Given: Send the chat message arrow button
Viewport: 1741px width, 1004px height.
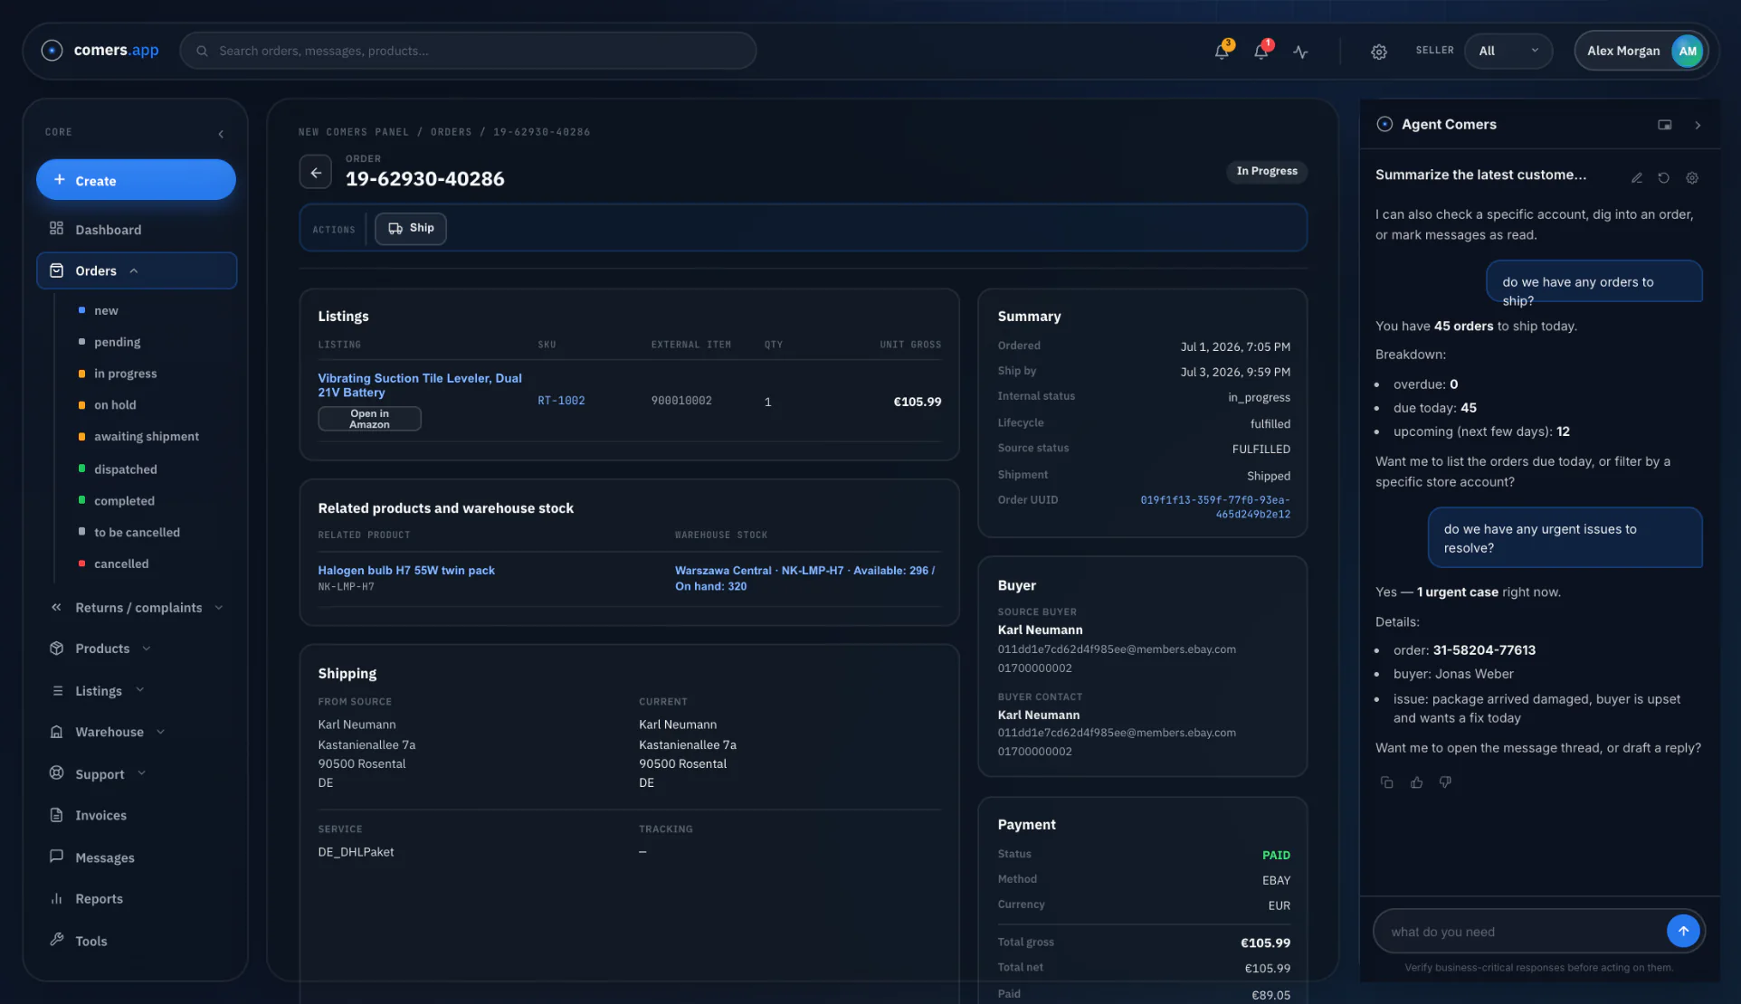Looking at the screenshot, I should 1682,931.
